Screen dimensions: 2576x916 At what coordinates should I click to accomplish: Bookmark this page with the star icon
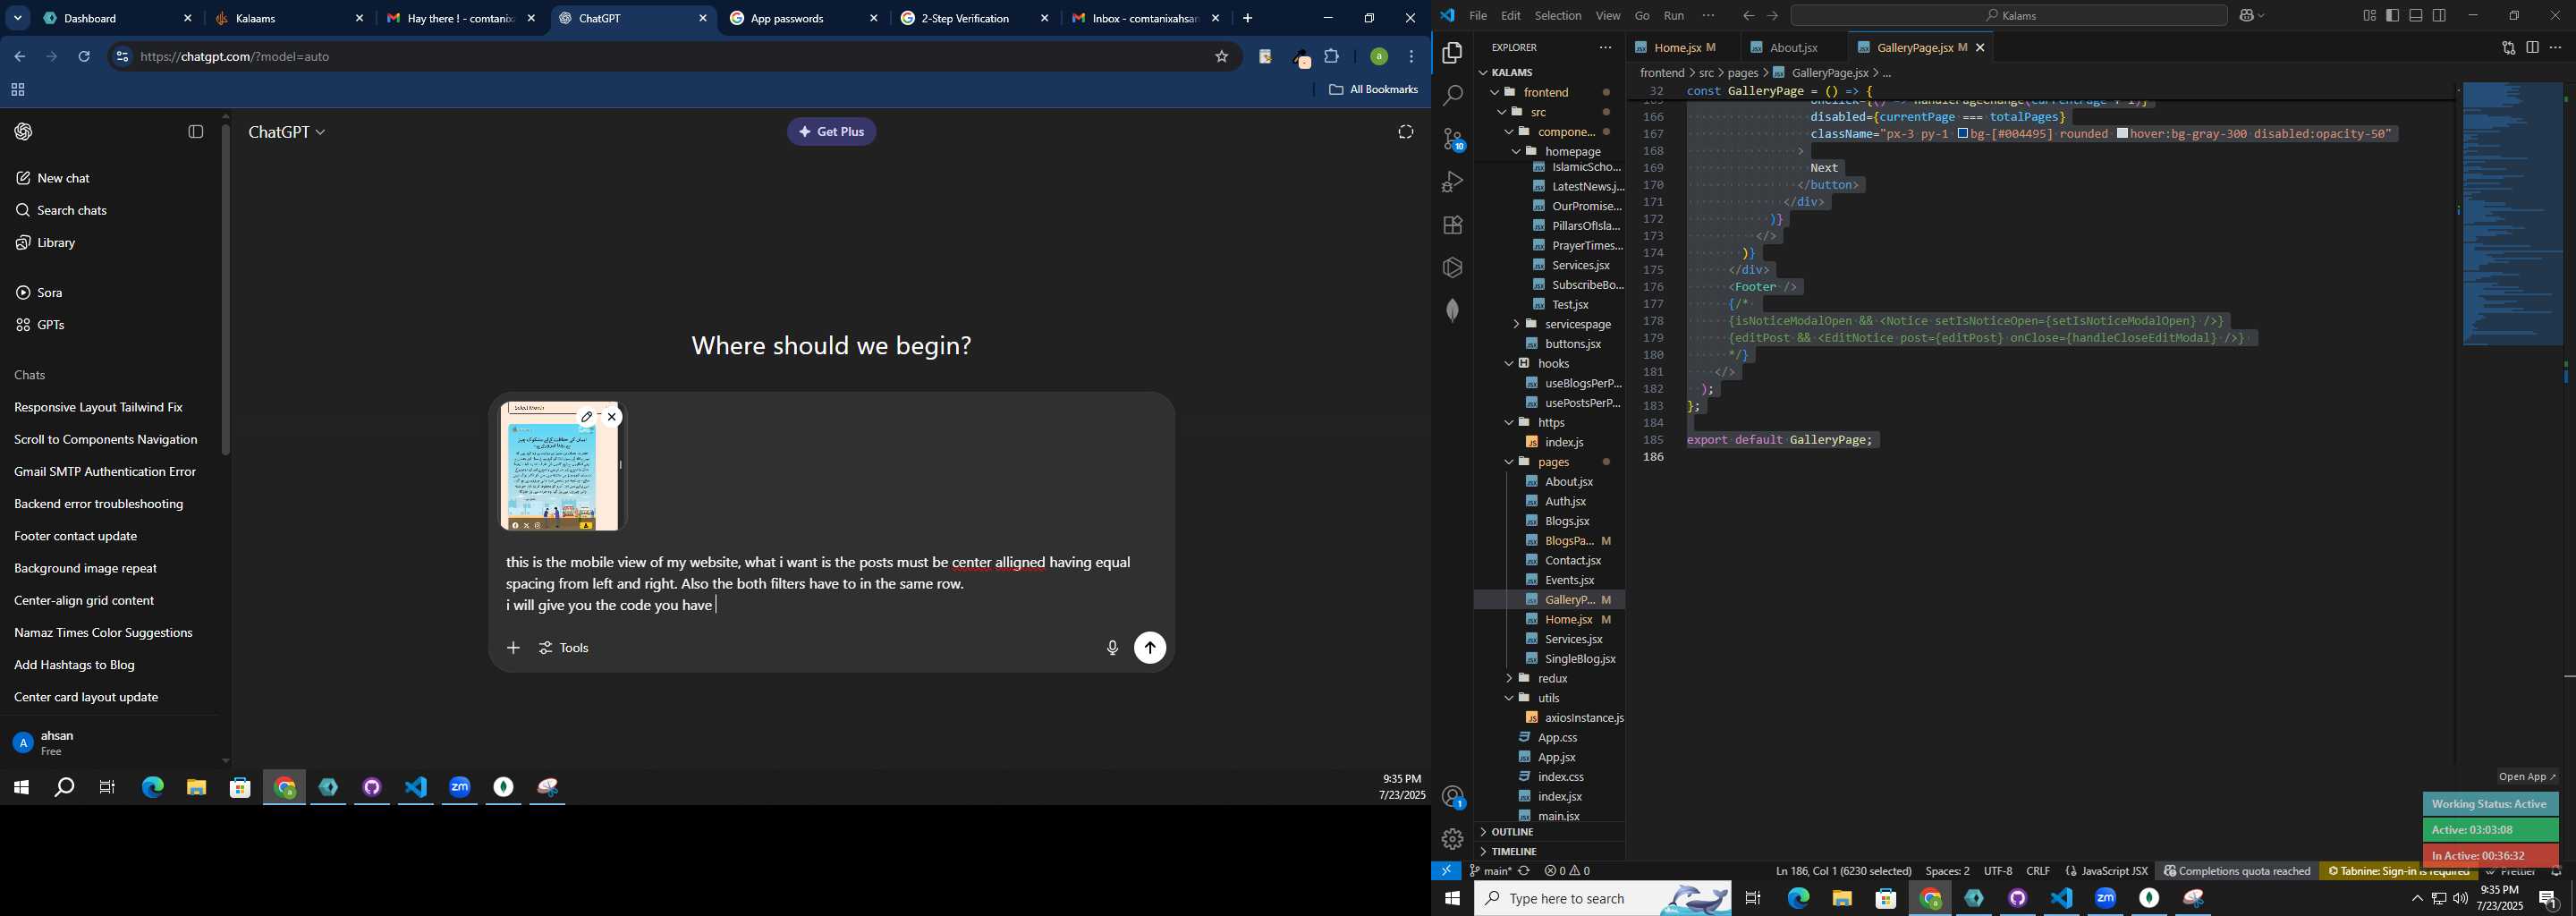coord(1221,57)
